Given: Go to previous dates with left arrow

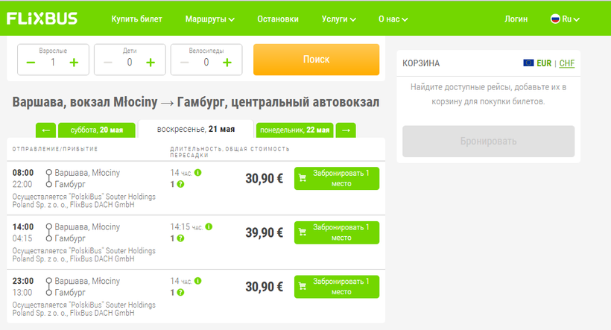Looking at the screenshot, I should [x=45, y=130].
